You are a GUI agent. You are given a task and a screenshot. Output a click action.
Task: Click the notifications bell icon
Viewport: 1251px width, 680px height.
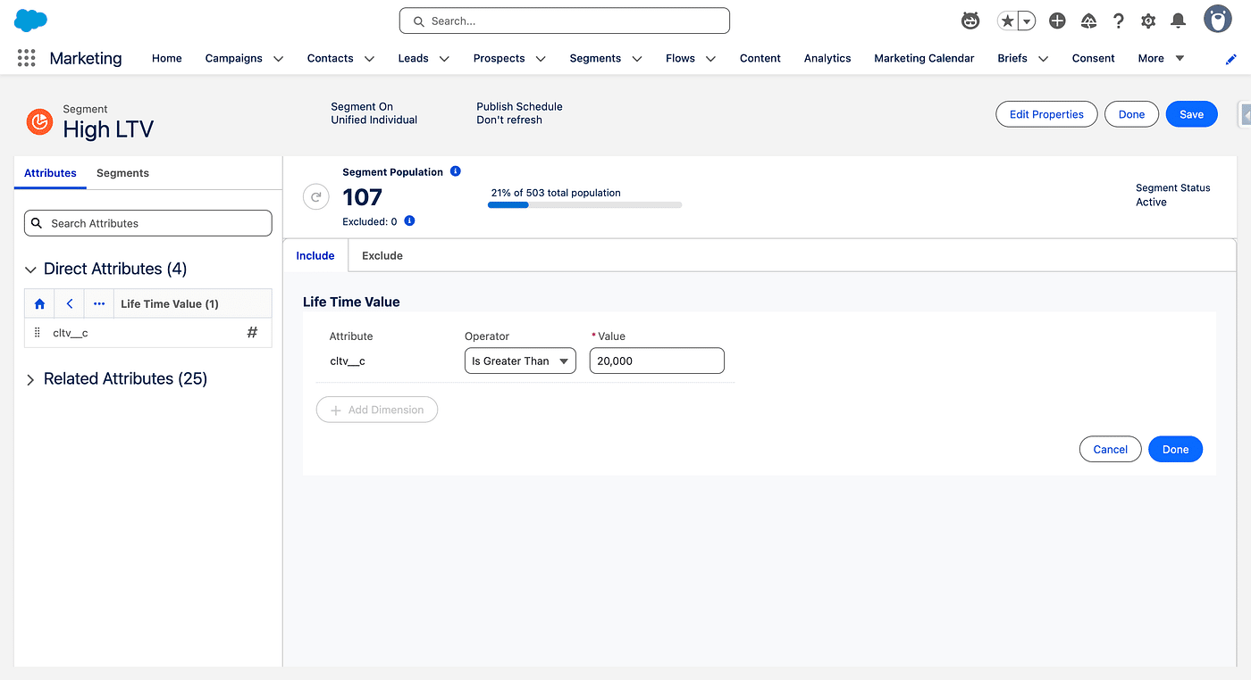point(1178,21)
